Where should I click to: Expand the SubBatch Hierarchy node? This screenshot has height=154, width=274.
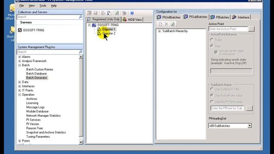pyautogui.click(x=159, y=31)
